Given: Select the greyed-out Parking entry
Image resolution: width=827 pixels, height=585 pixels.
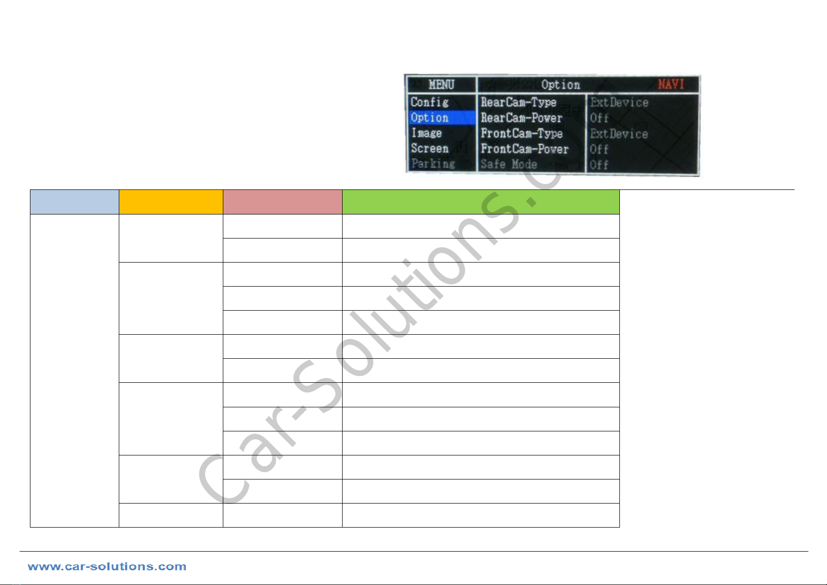Looking at the screenshot, I should point(433,164).
